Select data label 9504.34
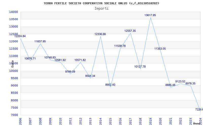The image size is (203, 126). [x=90, y=76]
